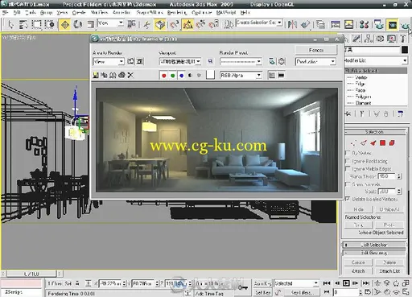The width and height of the screenshot is (412, 297).
Task: Collapse the Selection rollout
Action: point(374,132)
